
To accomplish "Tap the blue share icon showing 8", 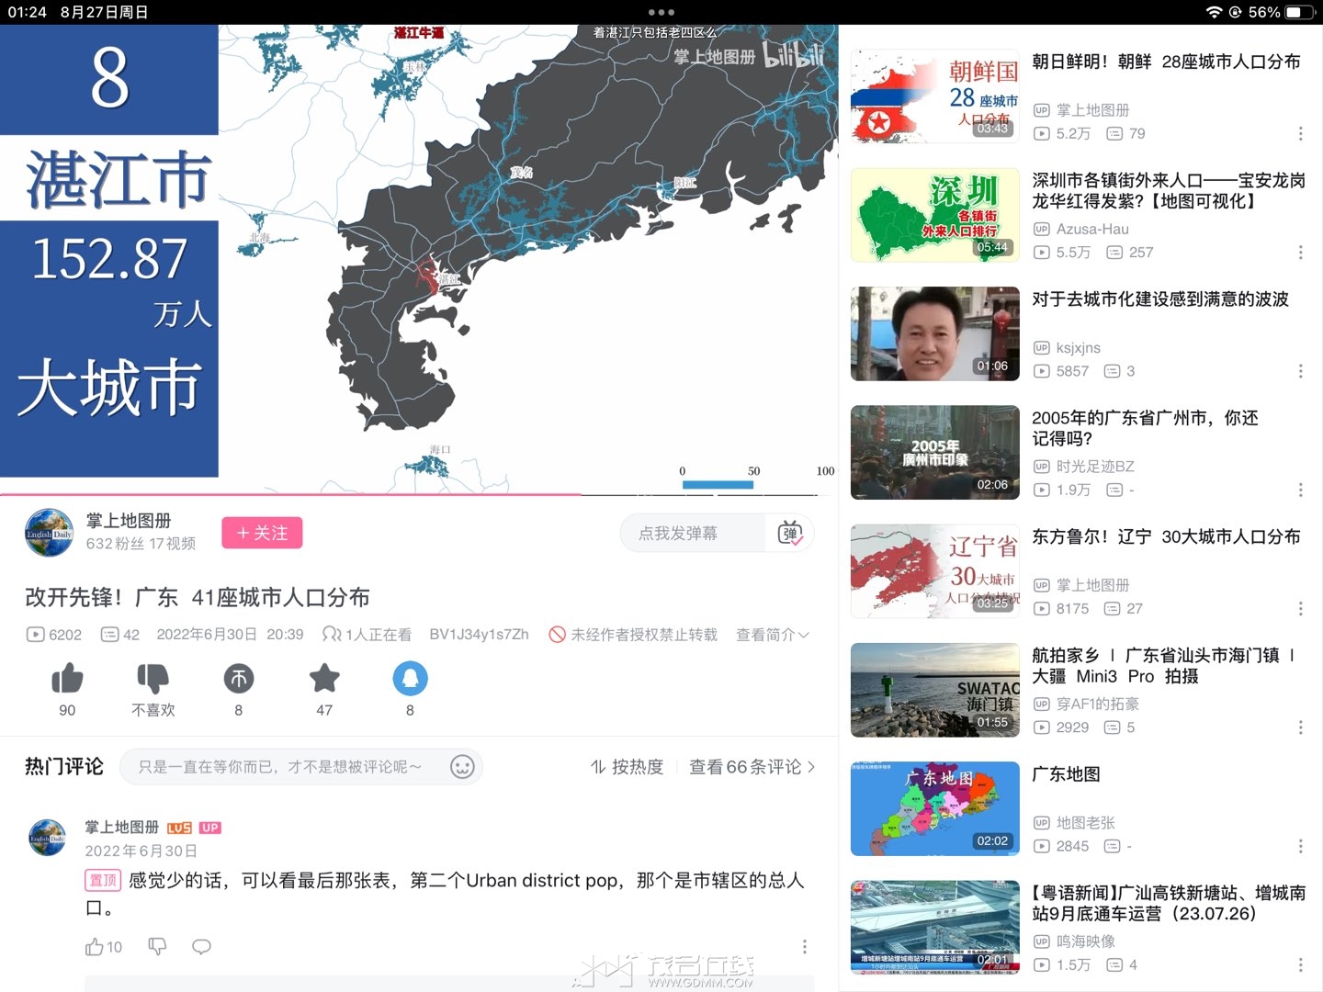I will pyautogui.click(x=410, y=679).
